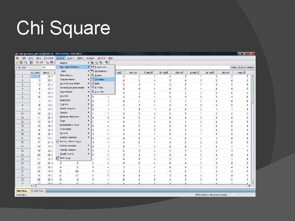Open the Data menu
Image resolution: width=295 pixels, height=221 pixels.
click(x=39, y=58)
